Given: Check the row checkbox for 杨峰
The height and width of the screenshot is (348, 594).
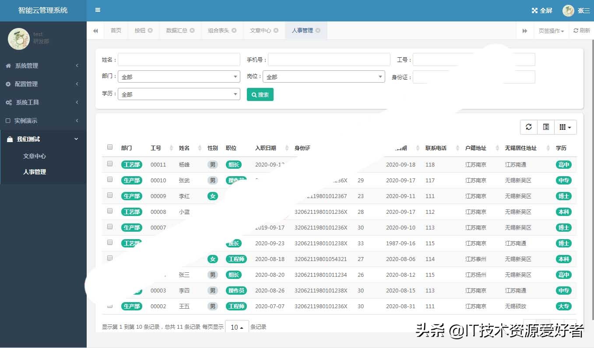Looking at the screenshot, I should tap(110, 164).
